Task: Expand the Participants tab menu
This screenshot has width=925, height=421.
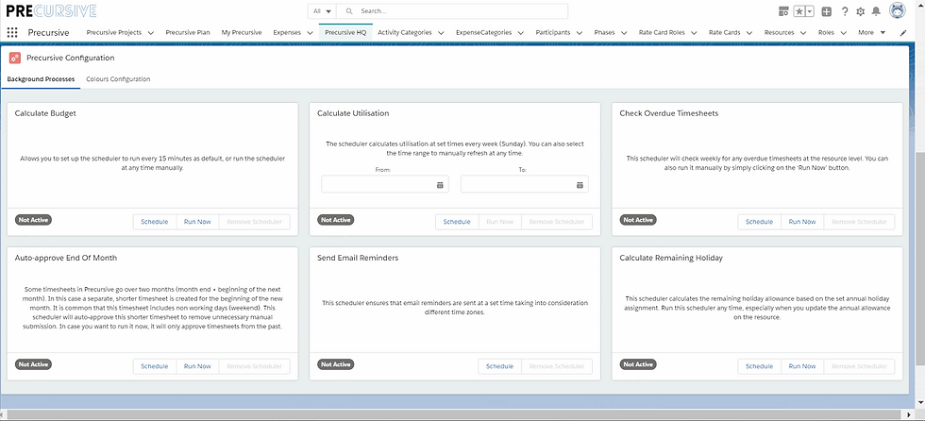Action: [x=580, y=33]
